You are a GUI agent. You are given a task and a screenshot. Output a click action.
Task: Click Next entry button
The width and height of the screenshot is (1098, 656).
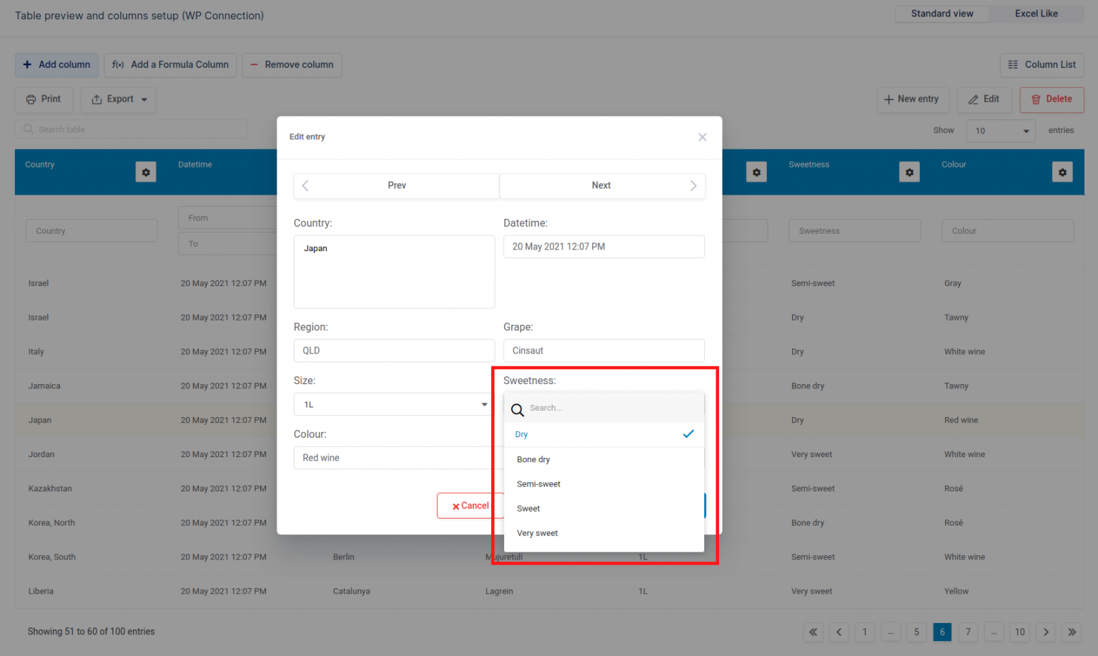(602, 185)
